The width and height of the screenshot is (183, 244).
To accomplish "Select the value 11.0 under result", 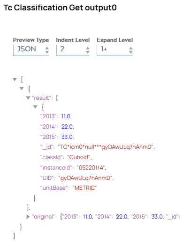I will 66,116.
